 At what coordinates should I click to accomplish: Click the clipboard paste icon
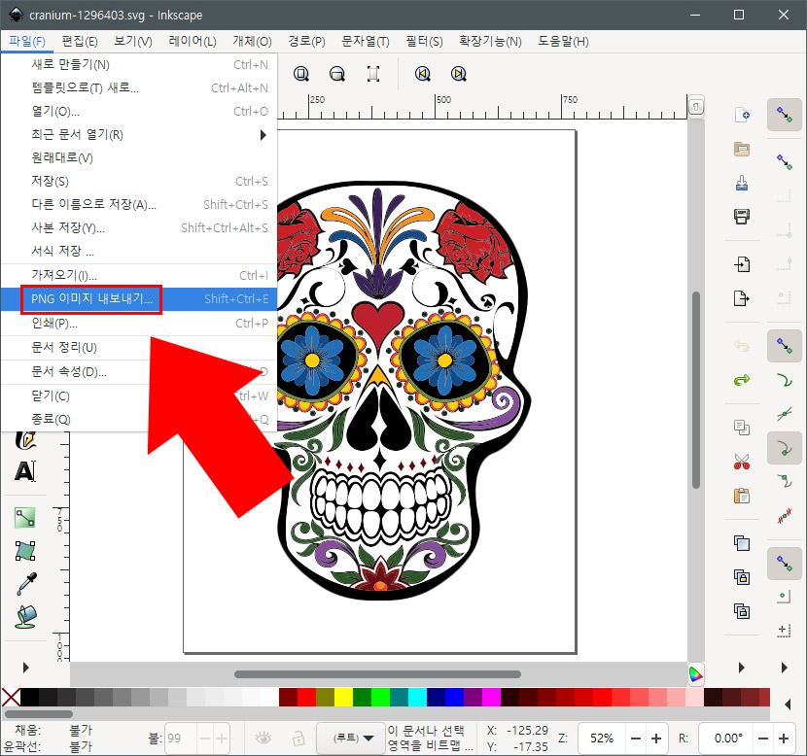coord(742,496)
